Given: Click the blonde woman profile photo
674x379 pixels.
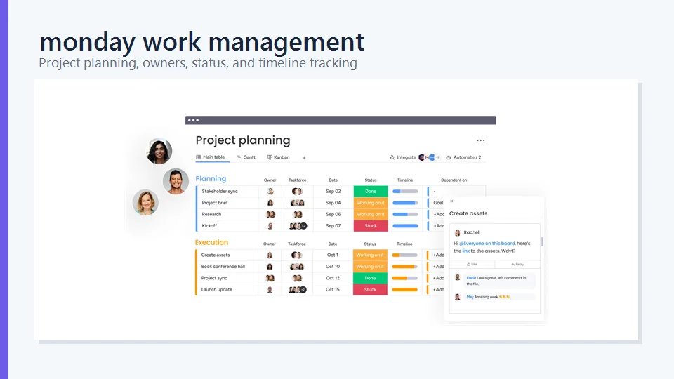Looking at the screenshot, I should pos(145,202).
